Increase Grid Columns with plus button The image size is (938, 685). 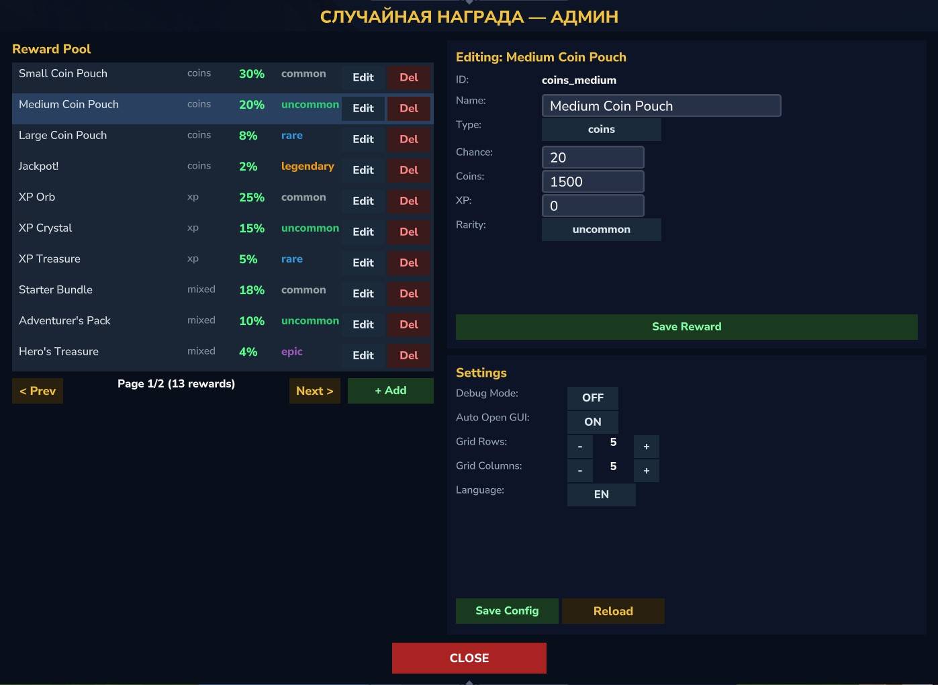point(647,471)
